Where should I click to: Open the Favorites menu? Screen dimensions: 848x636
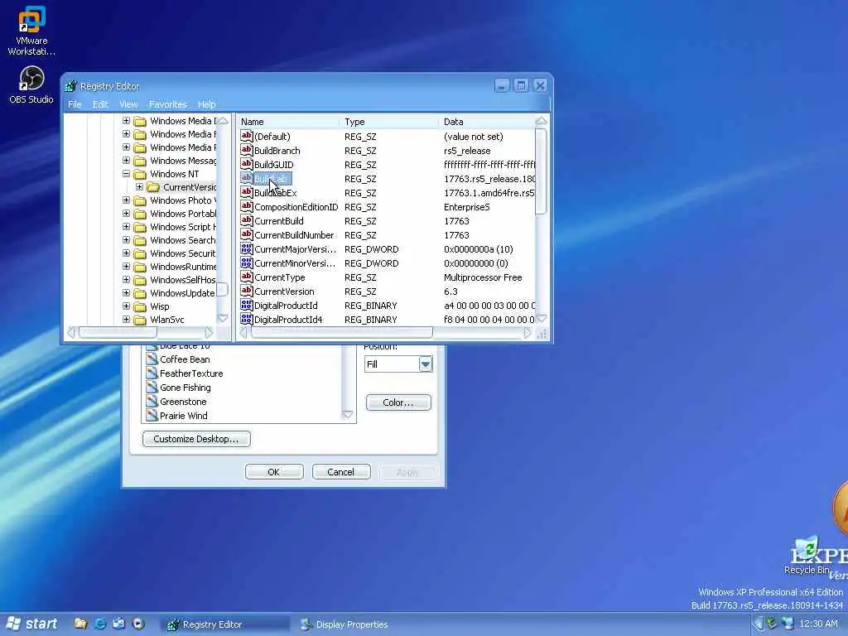point(167,104)
